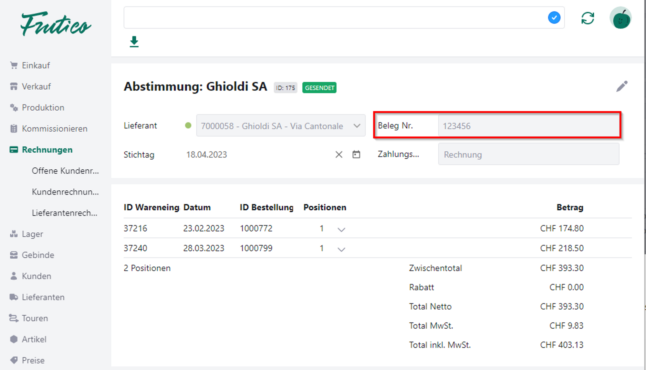Click the blue checkmark in search bar
This screenshot has height=370, width=646.
pyautogui.click(x=554, y=18)
